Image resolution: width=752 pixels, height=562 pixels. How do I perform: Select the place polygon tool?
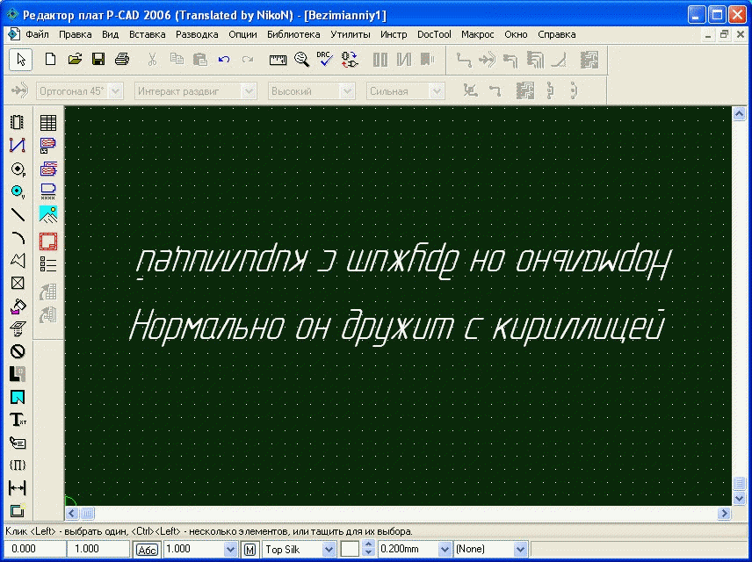click(x=18, y=261)
